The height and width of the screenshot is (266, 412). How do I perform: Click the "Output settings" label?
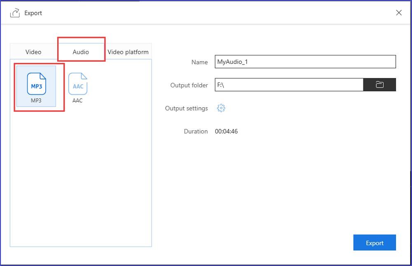click(x=186, y=109)
